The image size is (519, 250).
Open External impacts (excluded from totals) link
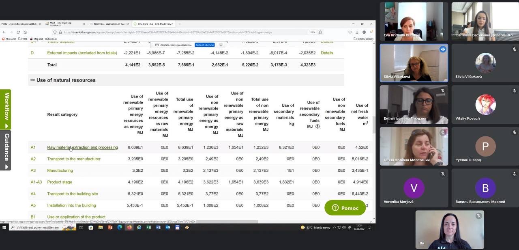(82, 53)
